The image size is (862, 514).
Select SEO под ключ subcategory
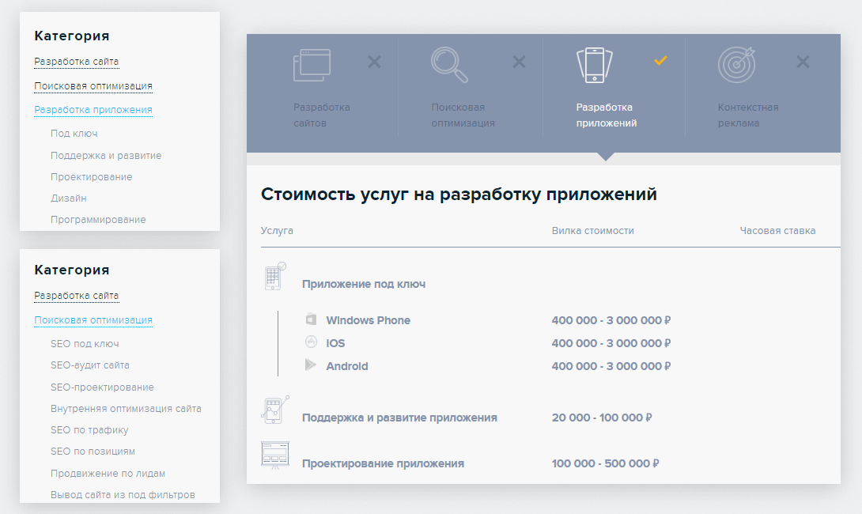click(x=85, y=343)
